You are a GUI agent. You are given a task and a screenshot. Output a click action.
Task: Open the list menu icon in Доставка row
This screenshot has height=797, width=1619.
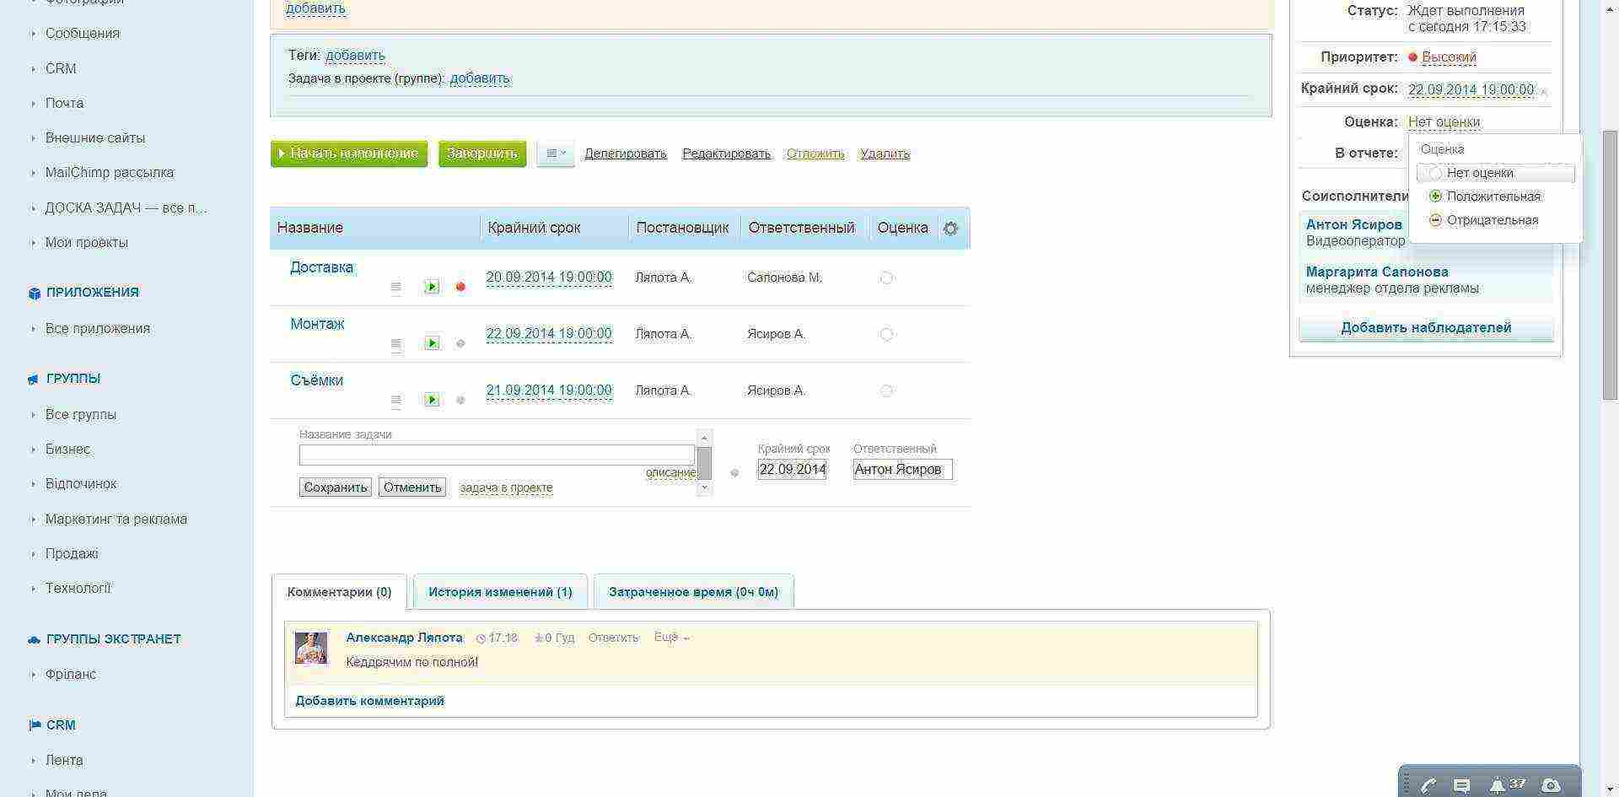(x=395, y=288)
